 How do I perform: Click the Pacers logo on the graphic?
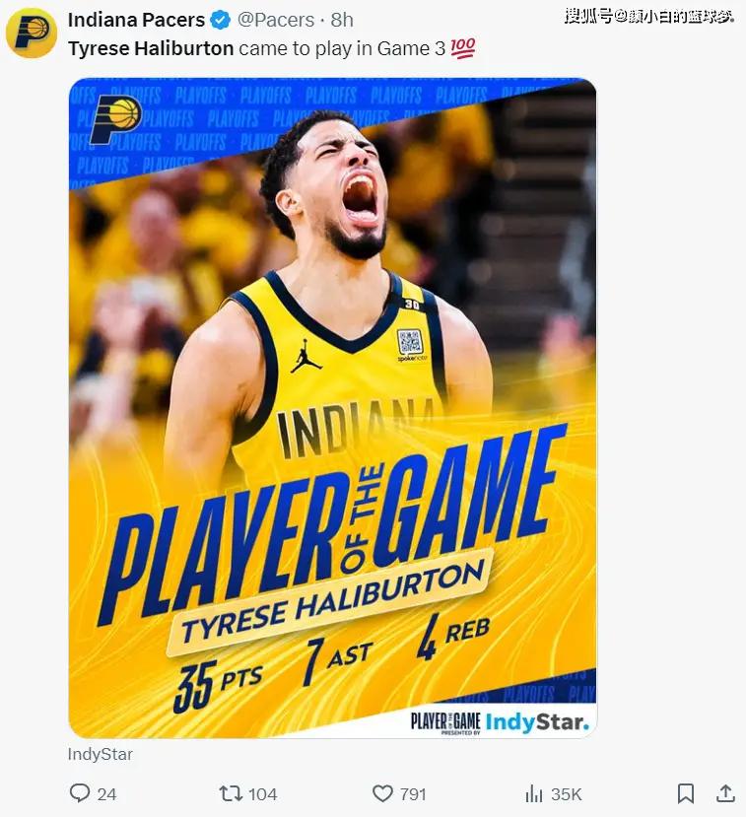tap(115, 120)
